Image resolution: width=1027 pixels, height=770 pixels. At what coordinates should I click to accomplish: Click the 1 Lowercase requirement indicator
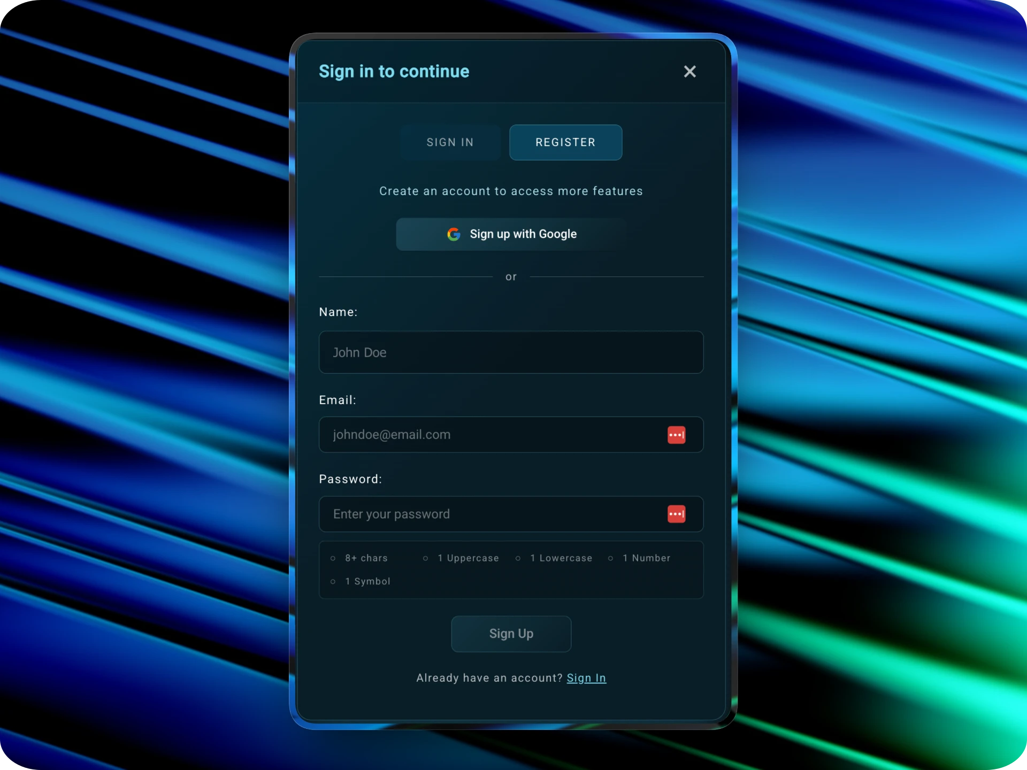pyautogui.click(x=561, y=558)
